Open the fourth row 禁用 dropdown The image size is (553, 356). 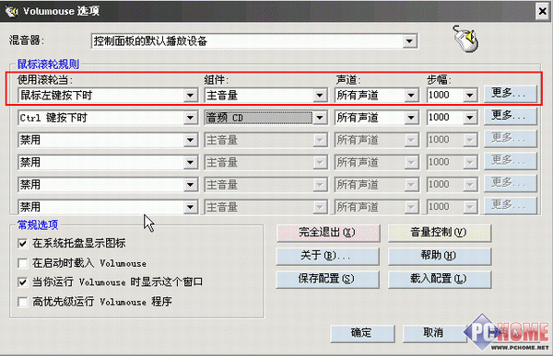[191, 162]
